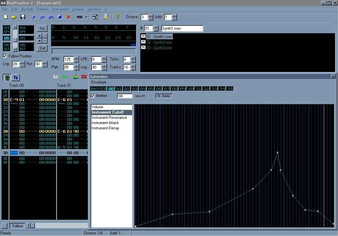Open the Help question mark icon
338x236 pixels.
[117, 17]
